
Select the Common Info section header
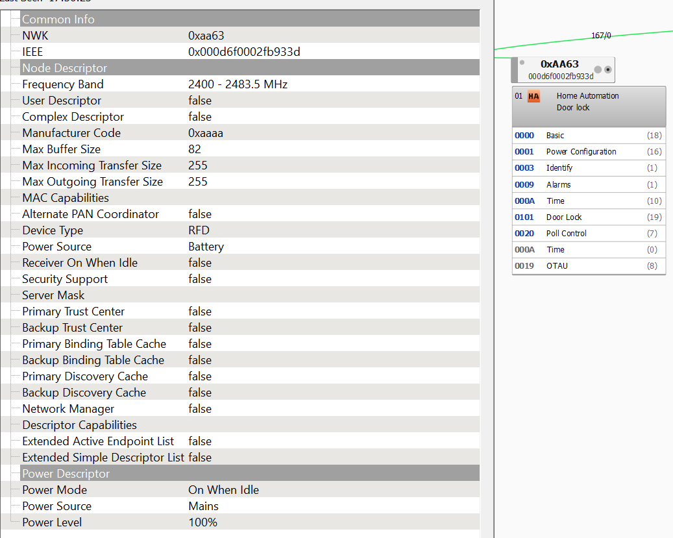(x=250, y=19)
